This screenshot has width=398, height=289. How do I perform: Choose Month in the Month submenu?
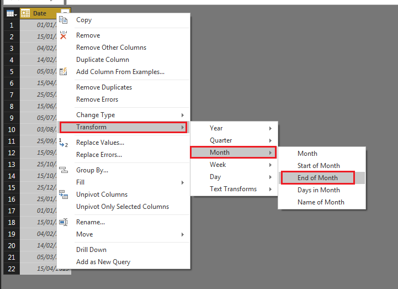coord(322,154)
